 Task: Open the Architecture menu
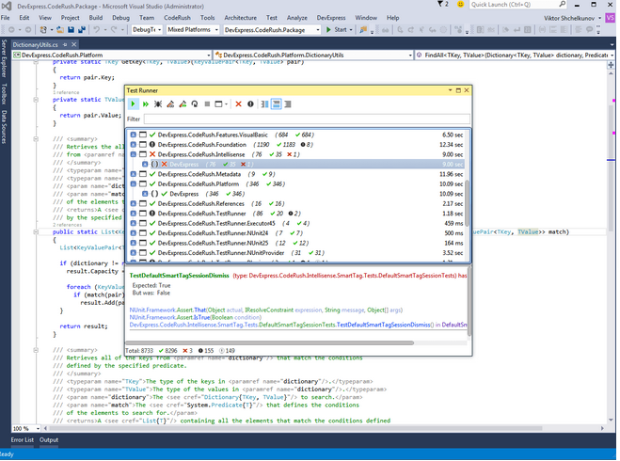(x=241, y=18)
